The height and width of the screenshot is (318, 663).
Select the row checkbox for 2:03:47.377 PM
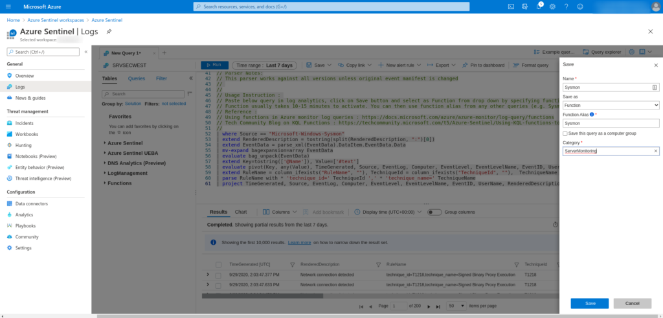coord(218,275)
